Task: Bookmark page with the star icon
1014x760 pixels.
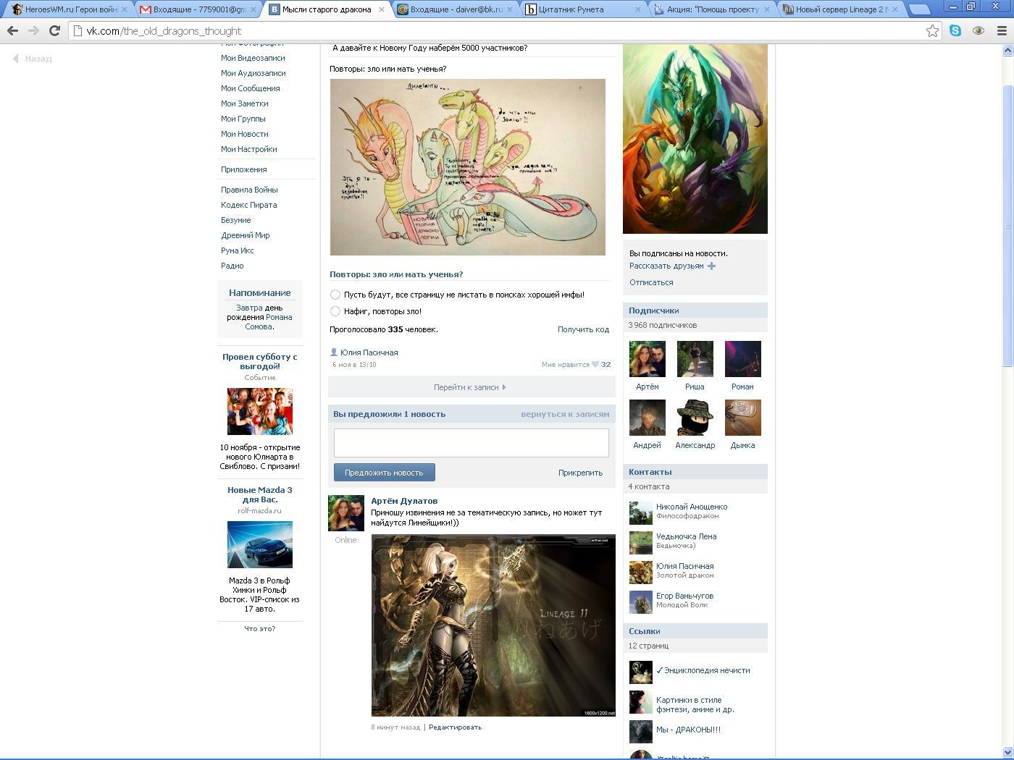Action: [932, 31]
